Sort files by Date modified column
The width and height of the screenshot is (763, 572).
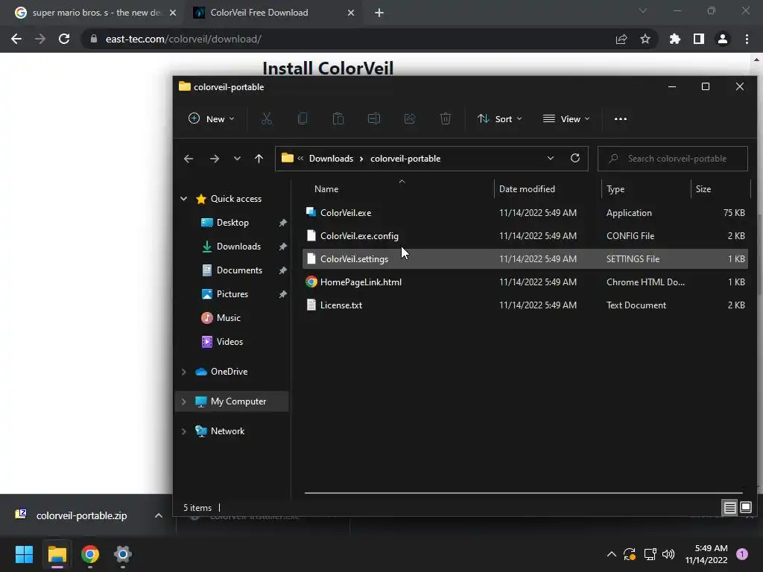coord(548,188)
